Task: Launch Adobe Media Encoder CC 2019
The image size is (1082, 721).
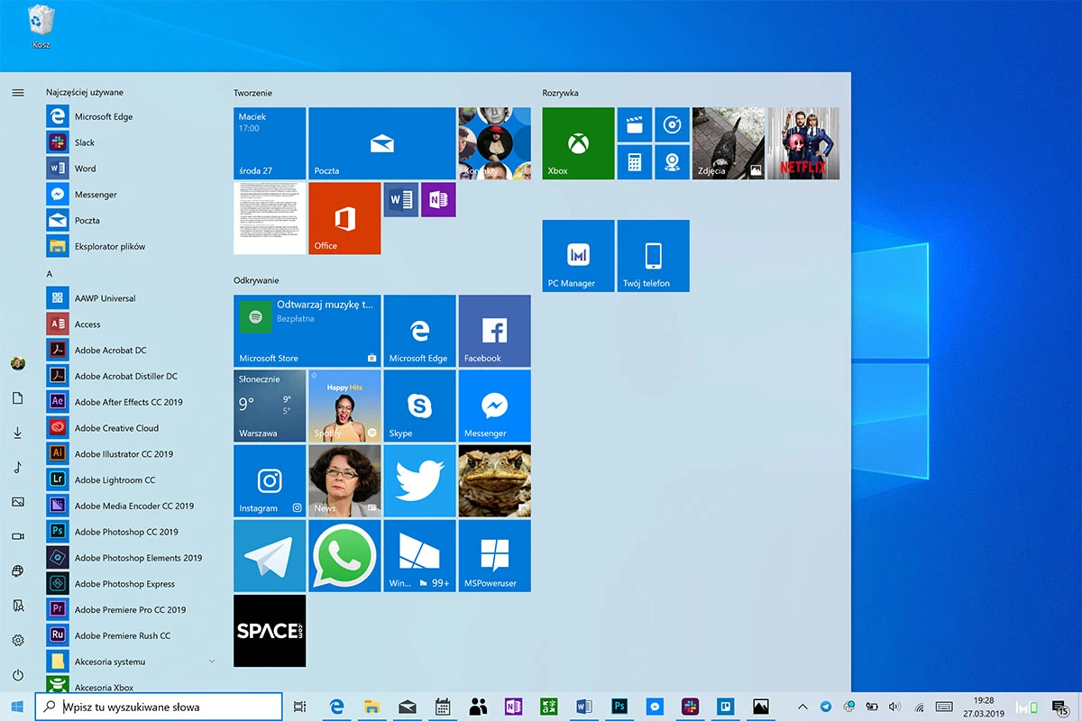Action: pyautogui.click(x=132, y=506)
